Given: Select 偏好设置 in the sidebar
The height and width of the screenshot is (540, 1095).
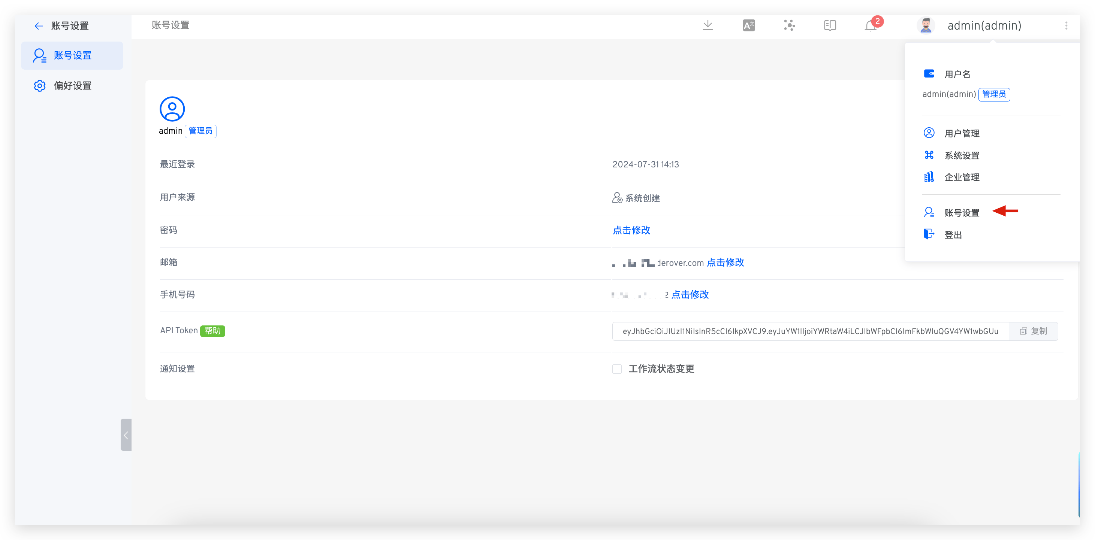Looking at the screenshot, I should click(x=72, y=86).
